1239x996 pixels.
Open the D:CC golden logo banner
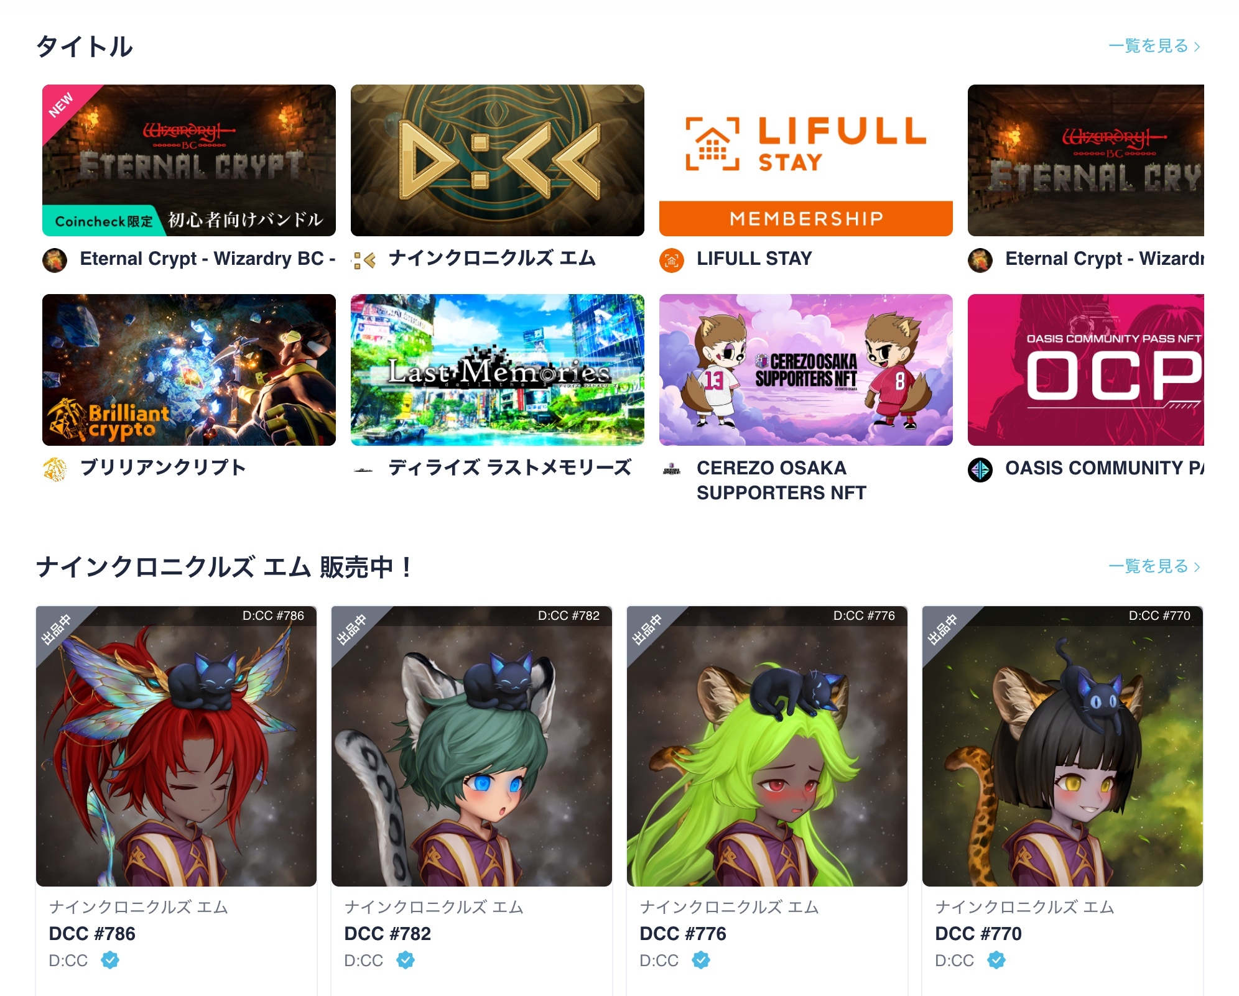coord(497,160)
